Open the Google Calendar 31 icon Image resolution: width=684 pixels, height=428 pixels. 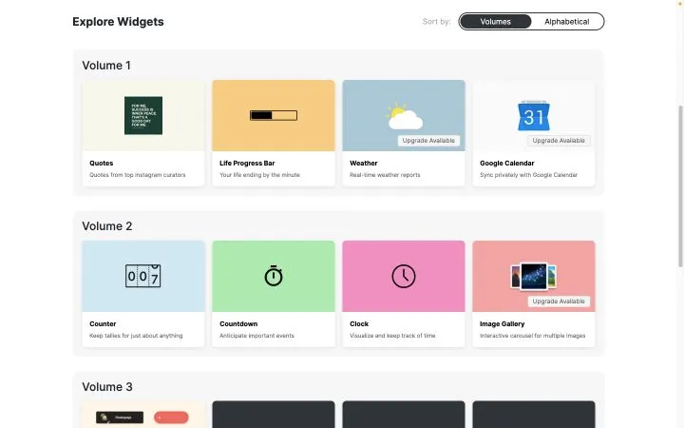click(534, 116)
